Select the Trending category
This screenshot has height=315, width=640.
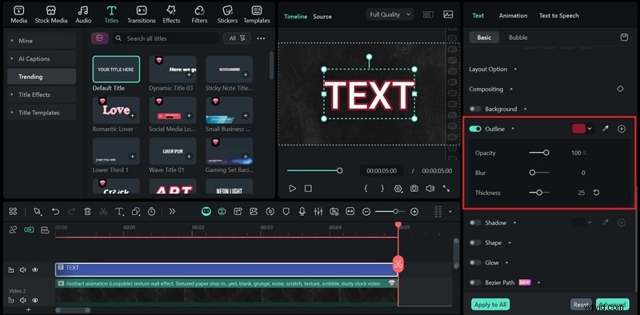[x=42, y=77]
